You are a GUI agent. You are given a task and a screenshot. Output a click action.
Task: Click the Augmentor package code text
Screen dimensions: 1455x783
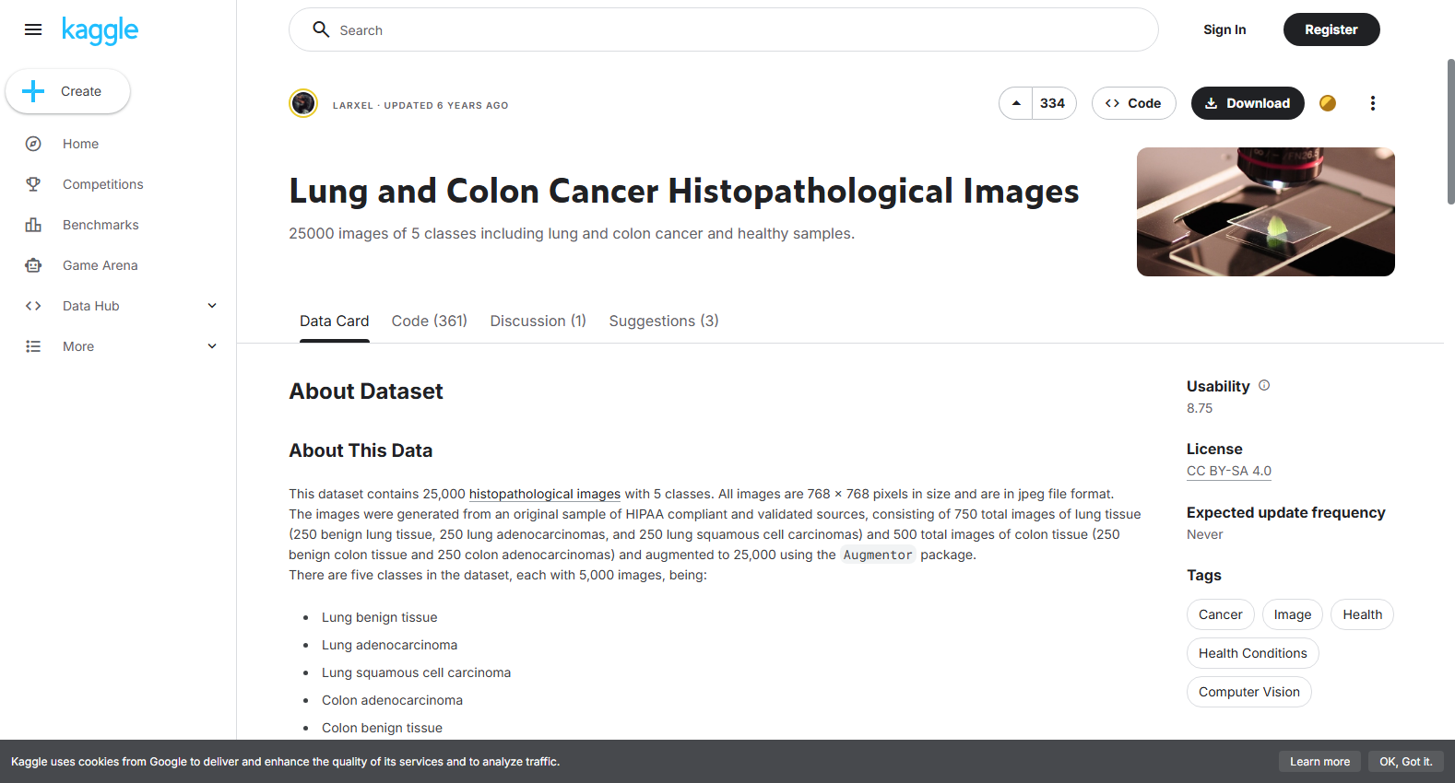(x=878, y=555)
